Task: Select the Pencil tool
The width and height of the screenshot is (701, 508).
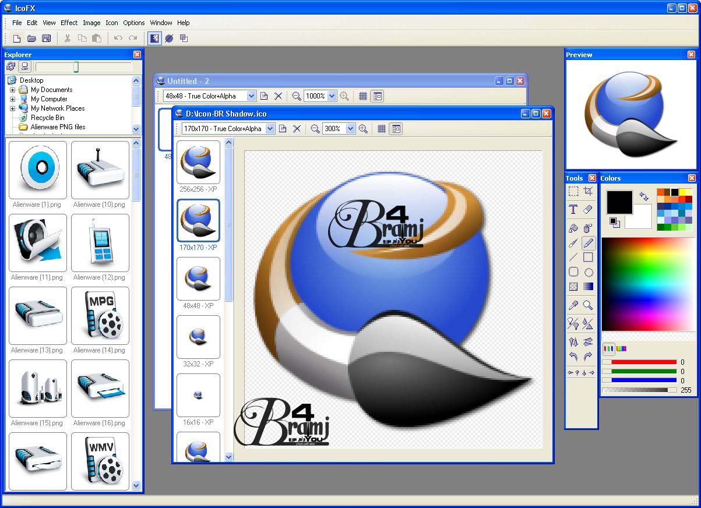Action: coord(588,243)
